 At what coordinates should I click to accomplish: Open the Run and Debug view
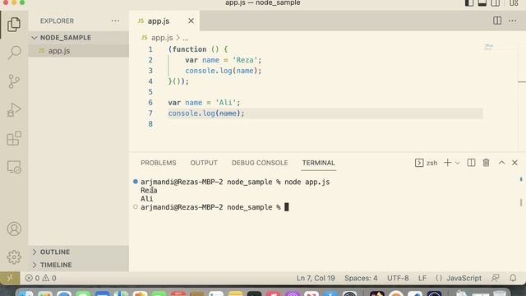14,109
